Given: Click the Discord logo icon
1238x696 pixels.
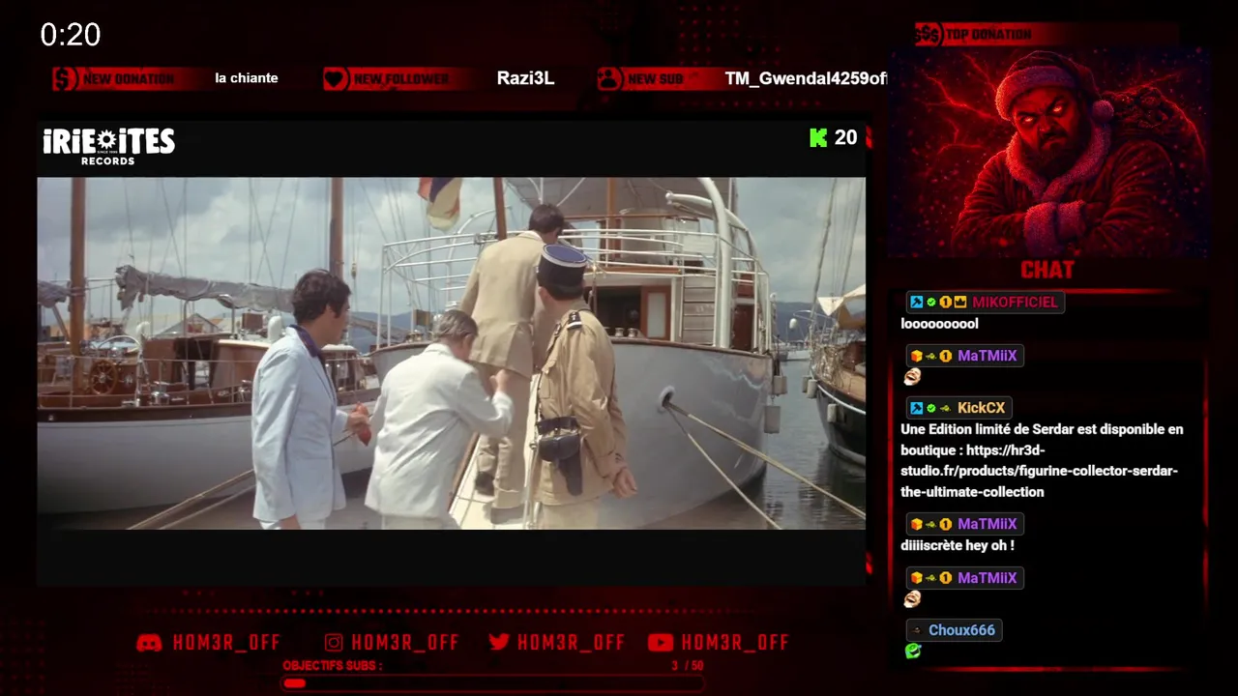Looking at the screenshot, I should [149, 643].
